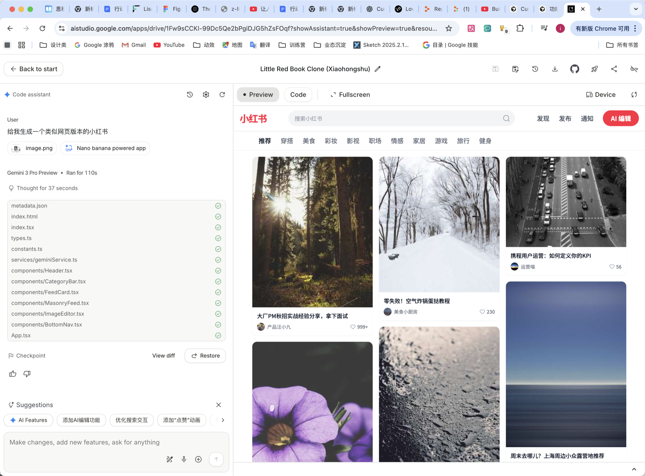Expand bottom panel chevron up arrow
645x476 pixels.
(x=634, y=469)
